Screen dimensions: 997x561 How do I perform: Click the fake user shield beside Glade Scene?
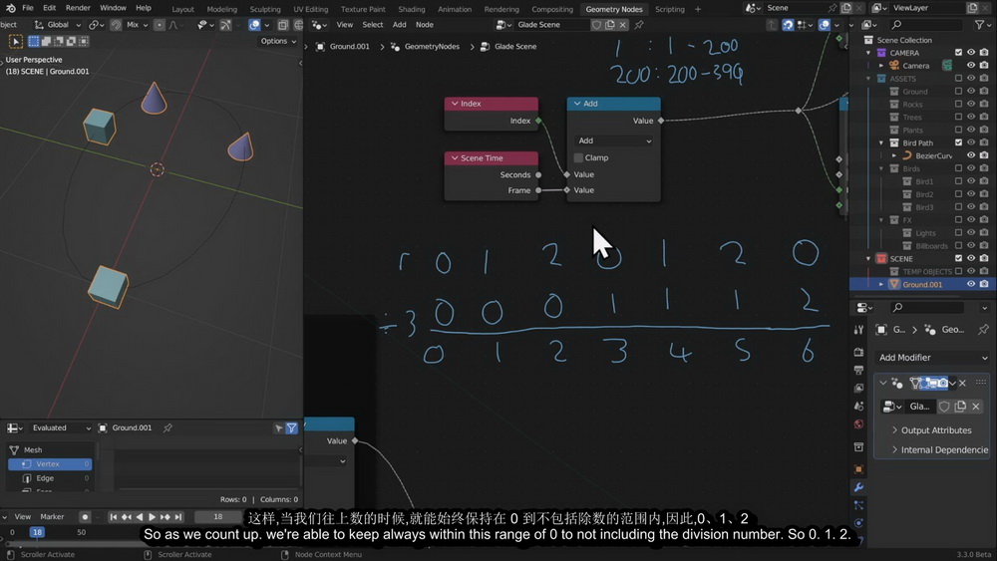(x=596, y=25)
